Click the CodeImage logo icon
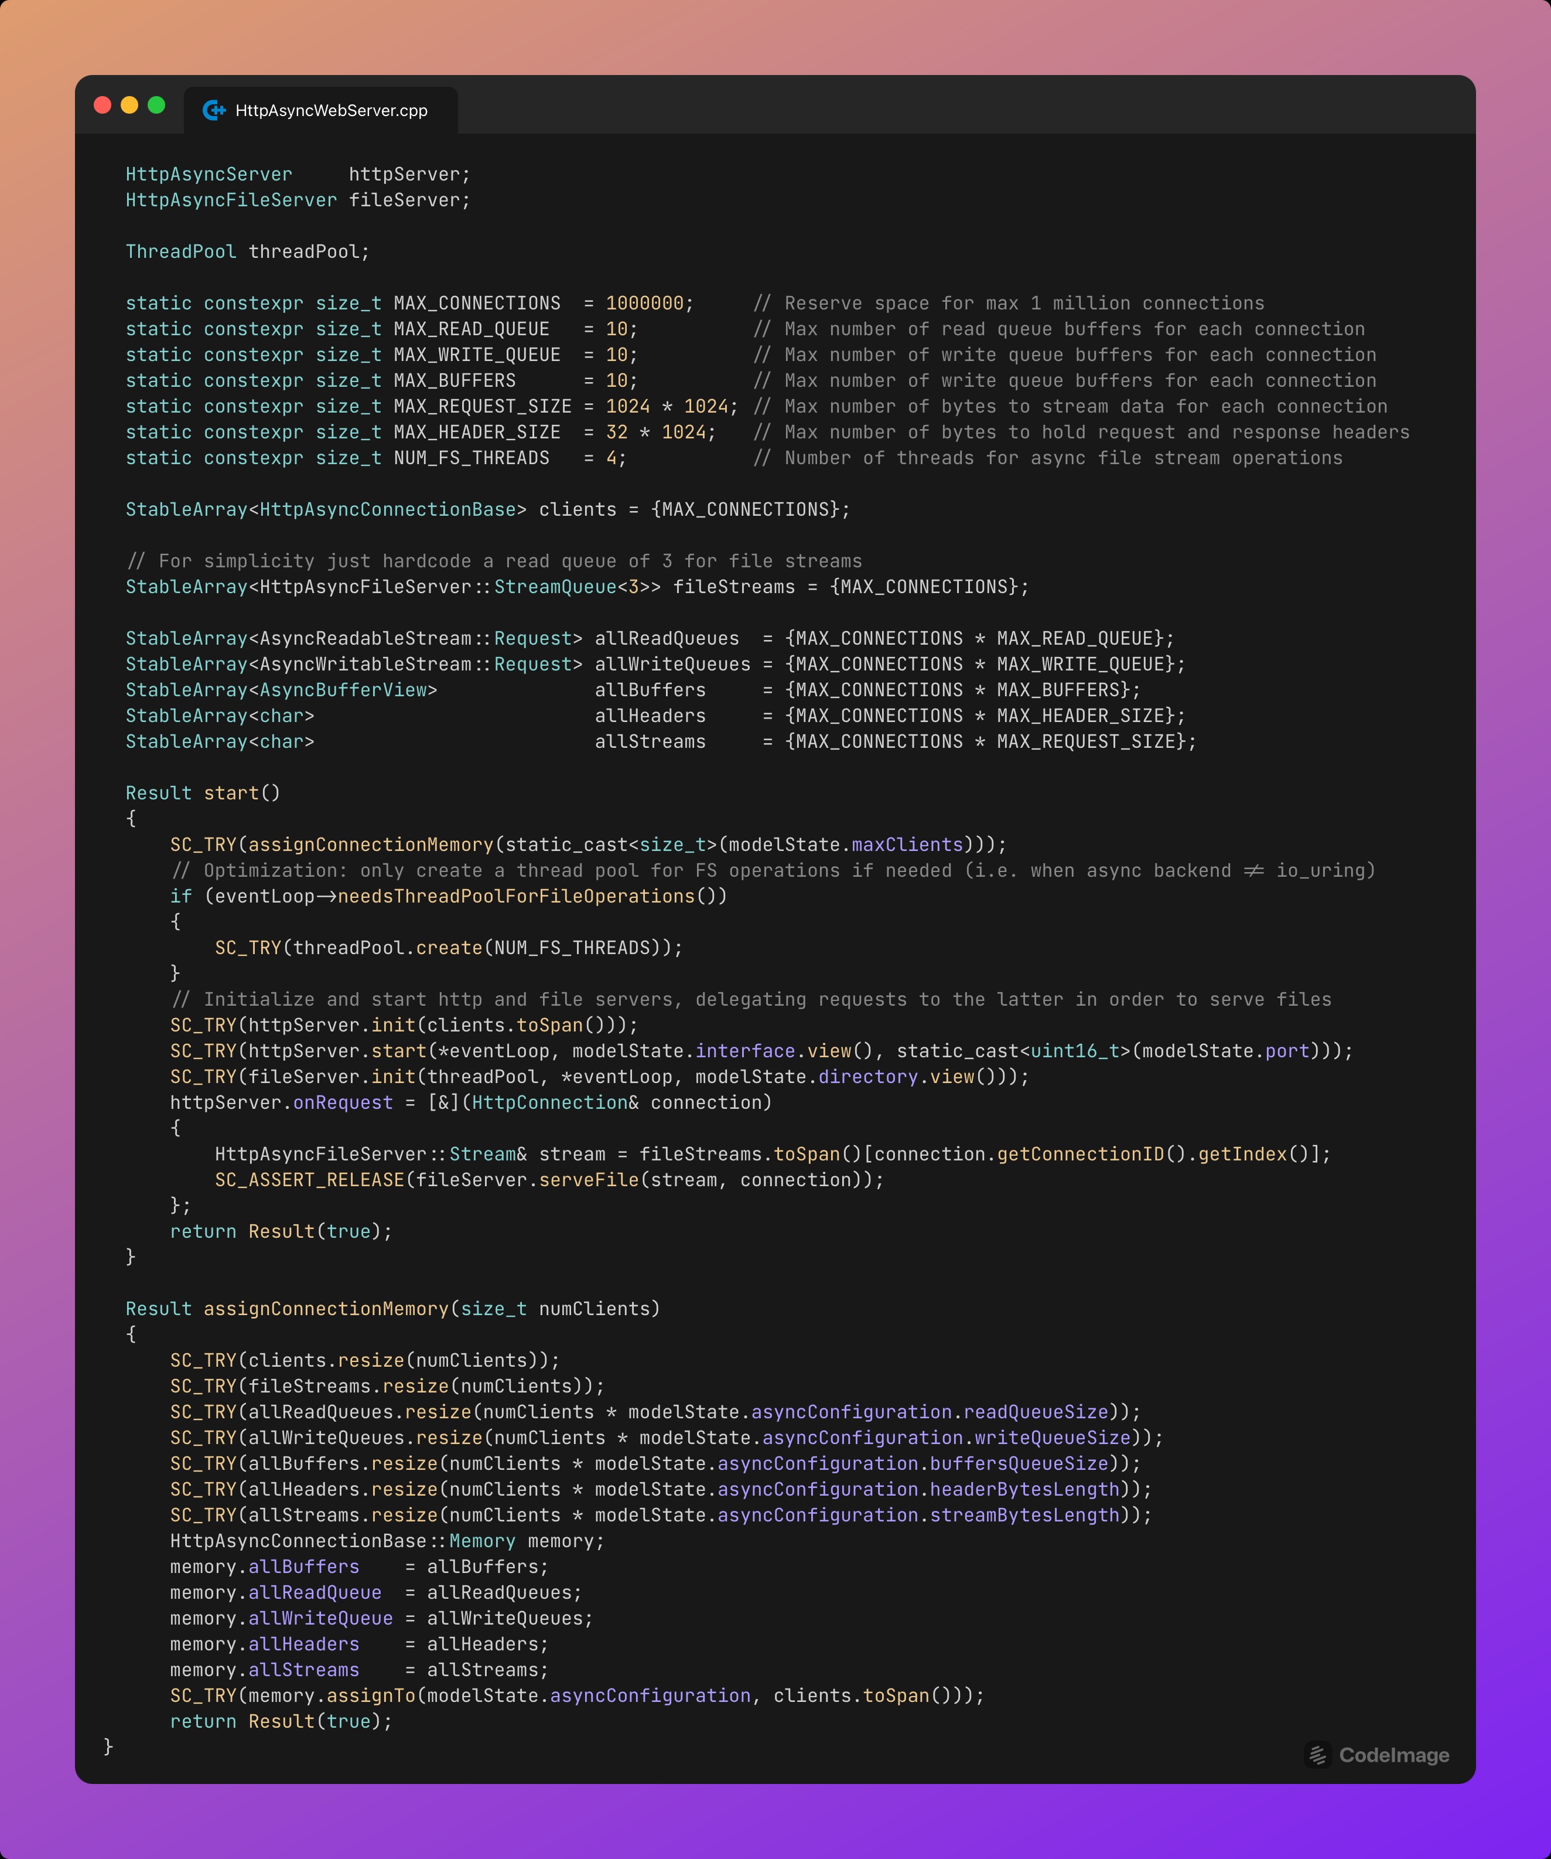Image resolution: width=1551 pixels, height=1859 pixels. (1317, 1755)
